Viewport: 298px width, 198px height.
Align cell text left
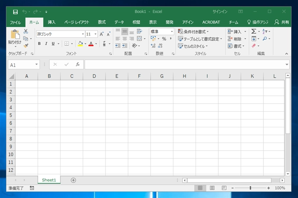118,39
